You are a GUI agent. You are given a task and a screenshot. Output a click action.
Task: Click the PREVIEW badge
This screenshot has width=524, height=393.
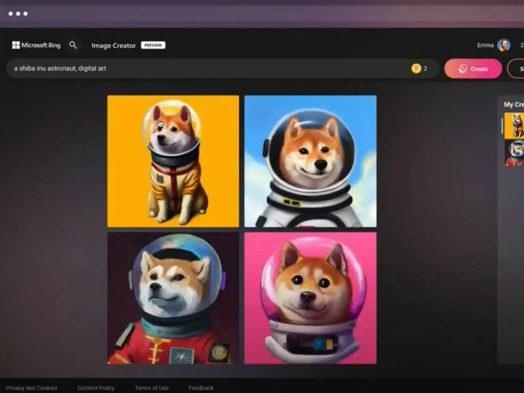[x=153, y=45]
